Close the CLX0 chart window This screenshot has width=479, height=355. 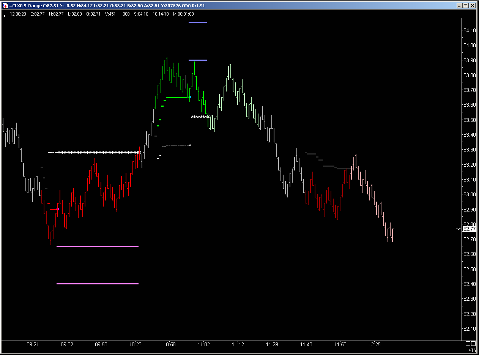[x=473, y=6]
